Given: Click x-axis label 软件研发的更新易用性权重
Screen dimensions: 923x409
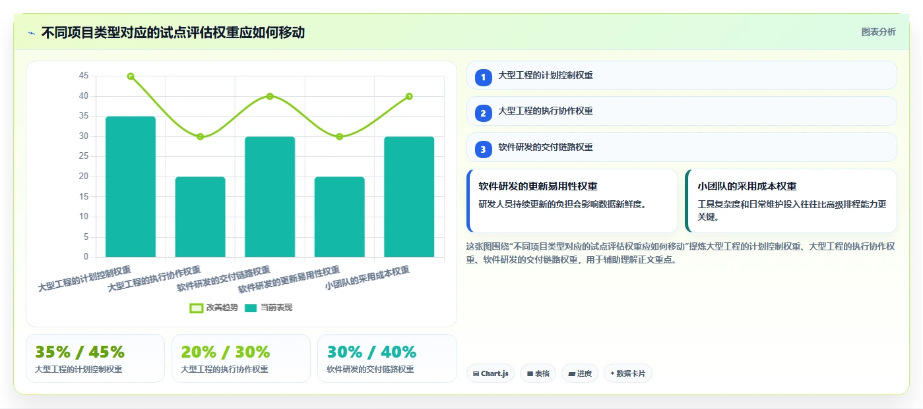Looking at the screenshot, I should pyautogui.click(x=289, y=280).
